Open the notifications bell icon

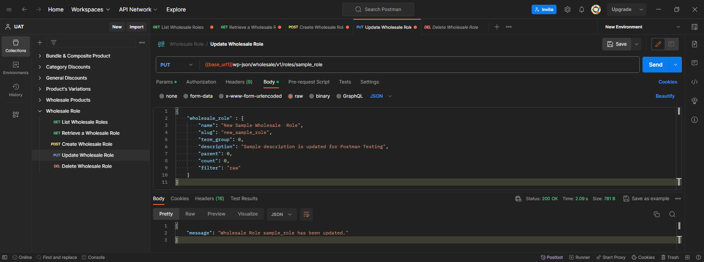582,9
